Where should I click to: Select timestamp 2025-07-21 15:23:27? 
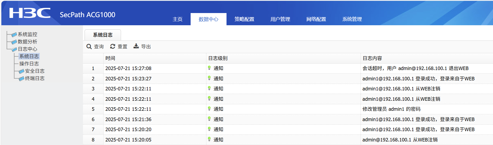[x=128, y=79]
